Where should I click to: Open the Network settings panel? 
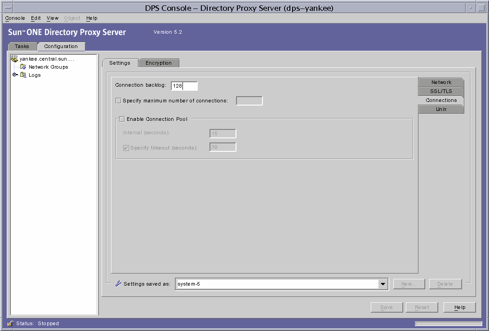pyautogui.click(x=441, y=82)
